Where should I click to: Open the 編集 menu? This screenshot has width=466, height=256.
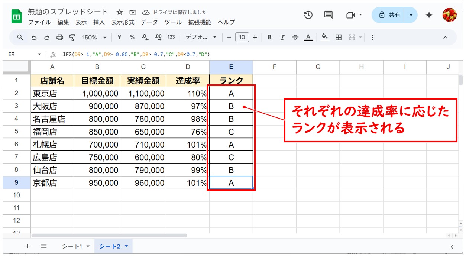click(x=63, y=22)
